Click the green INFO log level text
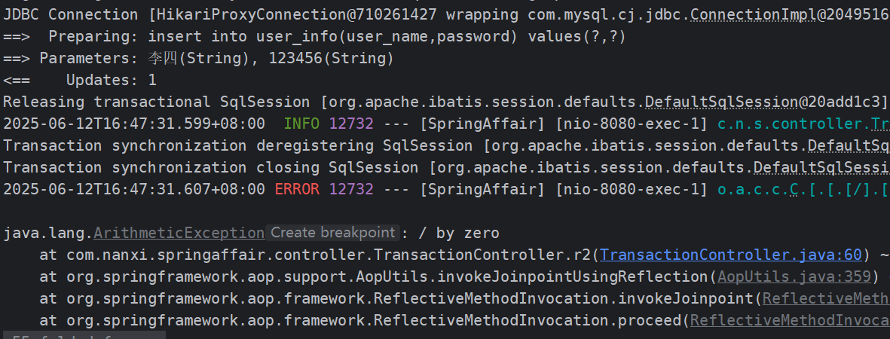Image resolution: width=890 pixels, height=339 pixels. [x=301, y=124]
